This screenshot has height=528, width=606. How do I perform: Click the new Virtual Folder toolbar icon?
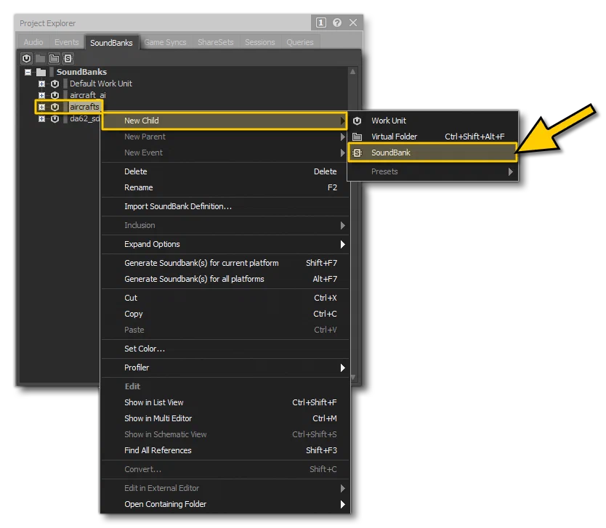[x=54, y=58]
